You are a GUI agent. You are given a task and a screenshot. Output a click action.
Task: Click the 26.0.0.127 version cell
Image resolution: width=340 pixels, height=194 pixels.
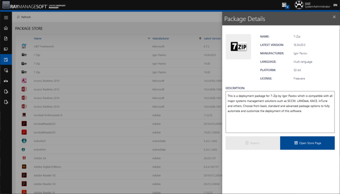[210, 158]
